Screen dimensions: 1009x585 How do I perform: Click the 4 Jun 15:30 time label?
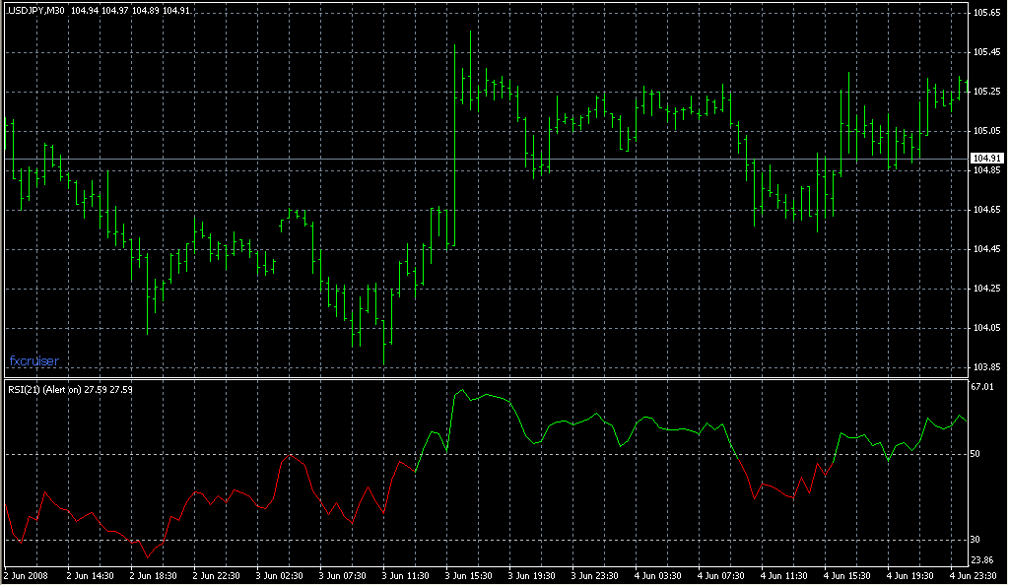846,576
